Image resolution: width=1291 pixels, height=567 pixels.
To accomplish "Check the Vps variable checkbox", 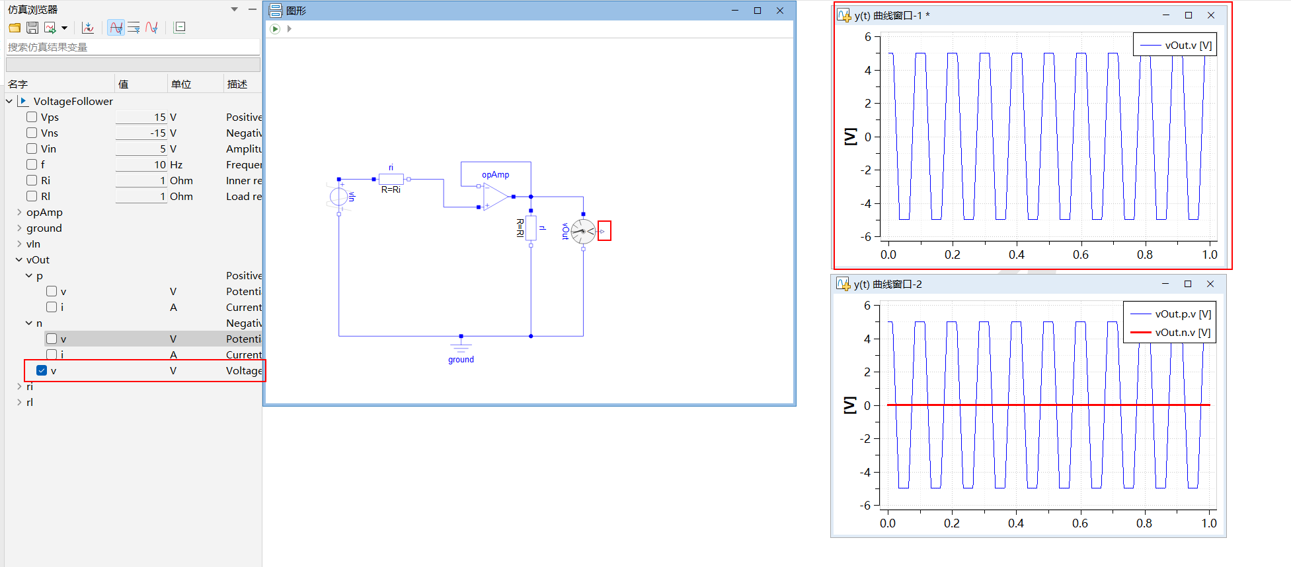I will (32, 117).
